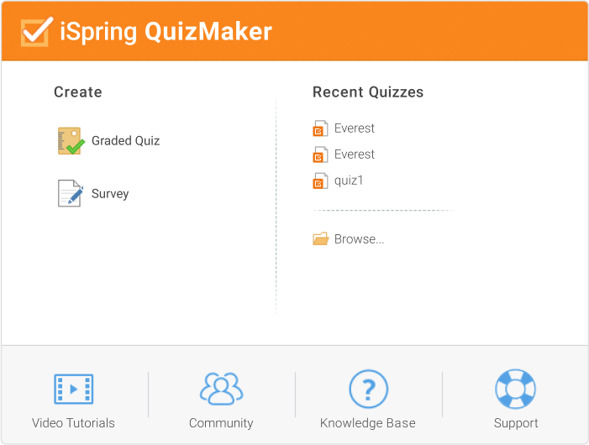This screenshot has width=589, height=445.
Task: Open the Video Tutorials film icon
Action: click(x=73, y=390)
